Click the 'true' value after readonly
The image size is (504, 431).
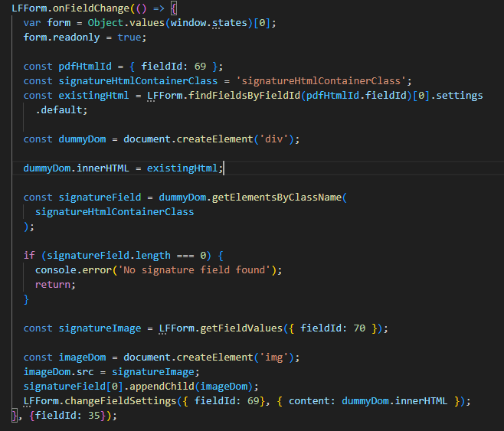(129, 38)
